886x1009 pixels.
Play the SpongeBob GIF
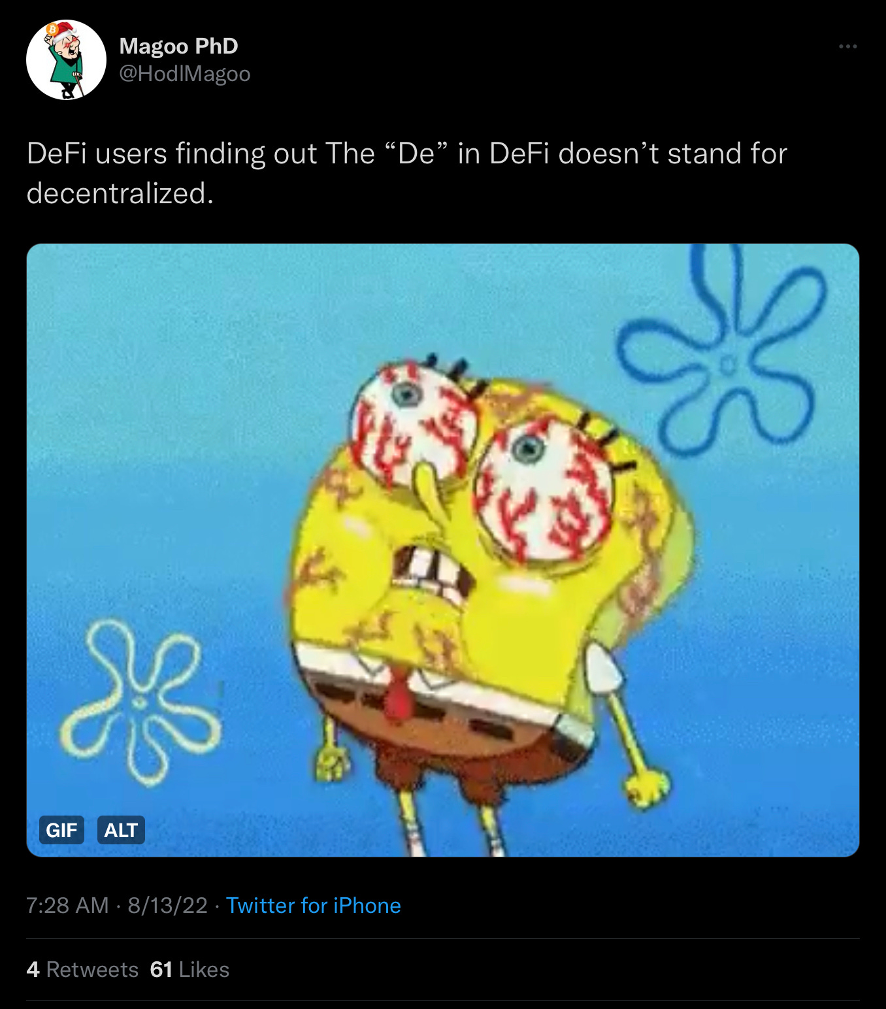tap(443, 550)
